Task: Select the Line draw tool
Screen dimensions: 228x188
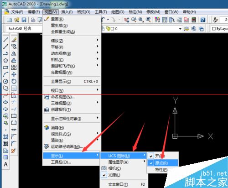Action: point(5,40)
